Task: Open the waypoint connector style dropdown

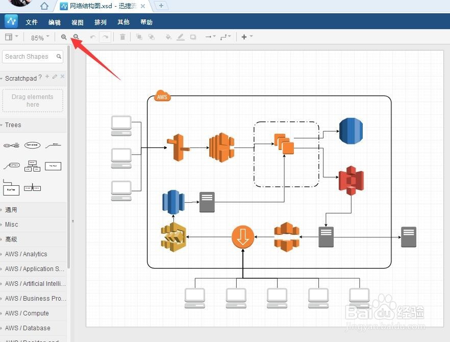Action: (226, 37)
